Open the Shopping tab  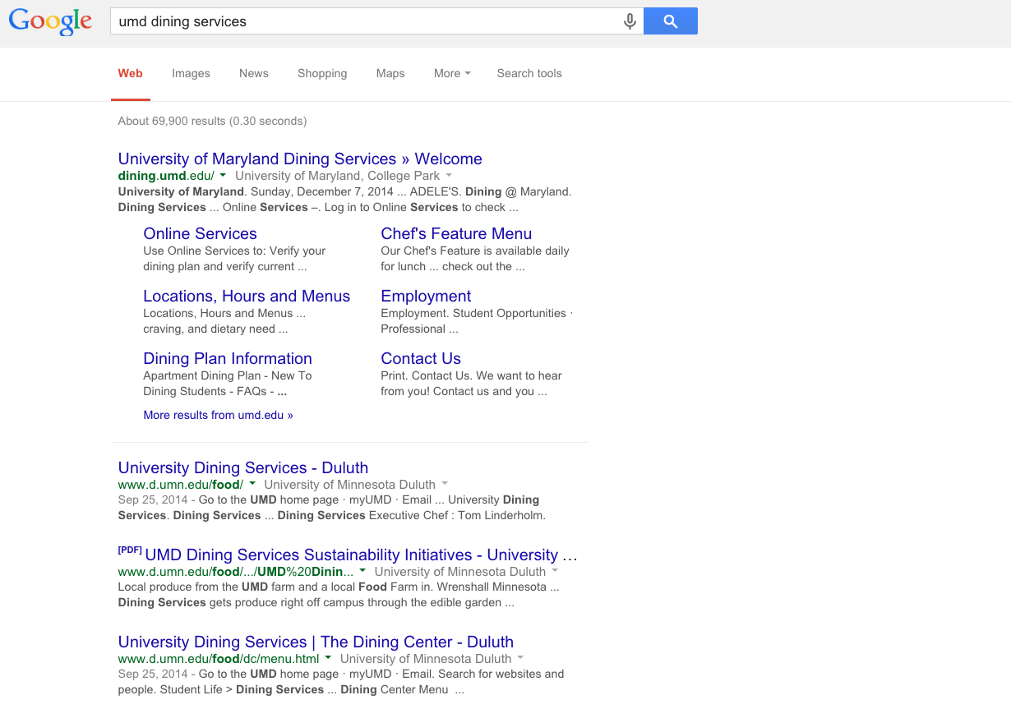(322, 73)
